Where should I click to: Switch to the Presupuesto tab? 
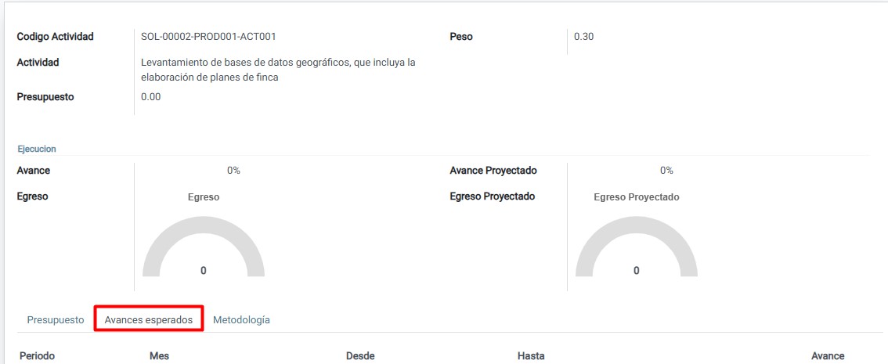click(x=55, y=320)
